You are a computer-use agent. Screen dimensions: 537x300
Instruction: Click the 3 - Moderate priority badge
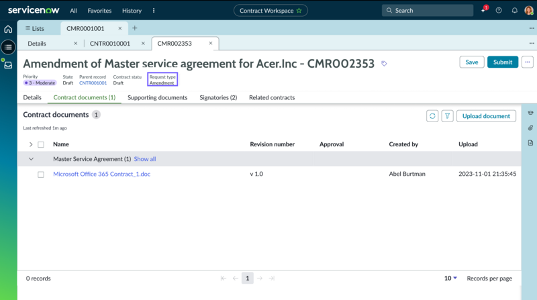click(x=40, y=83)
